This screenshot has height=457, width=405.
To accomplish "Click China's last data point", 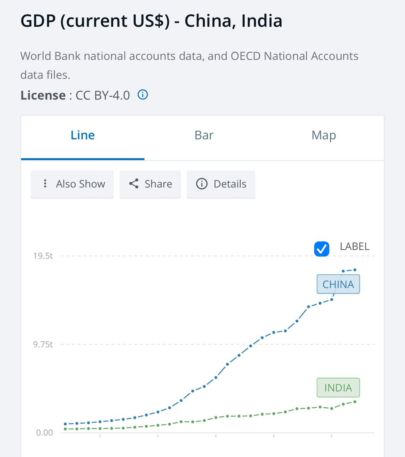I will (x=355, y=270).
